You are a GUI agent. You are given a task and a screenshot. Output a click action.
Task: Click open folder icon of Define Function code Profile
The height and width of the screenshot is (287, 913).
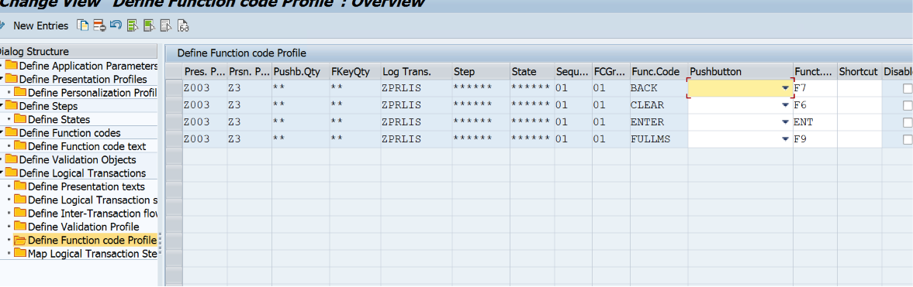pos(20,240)
